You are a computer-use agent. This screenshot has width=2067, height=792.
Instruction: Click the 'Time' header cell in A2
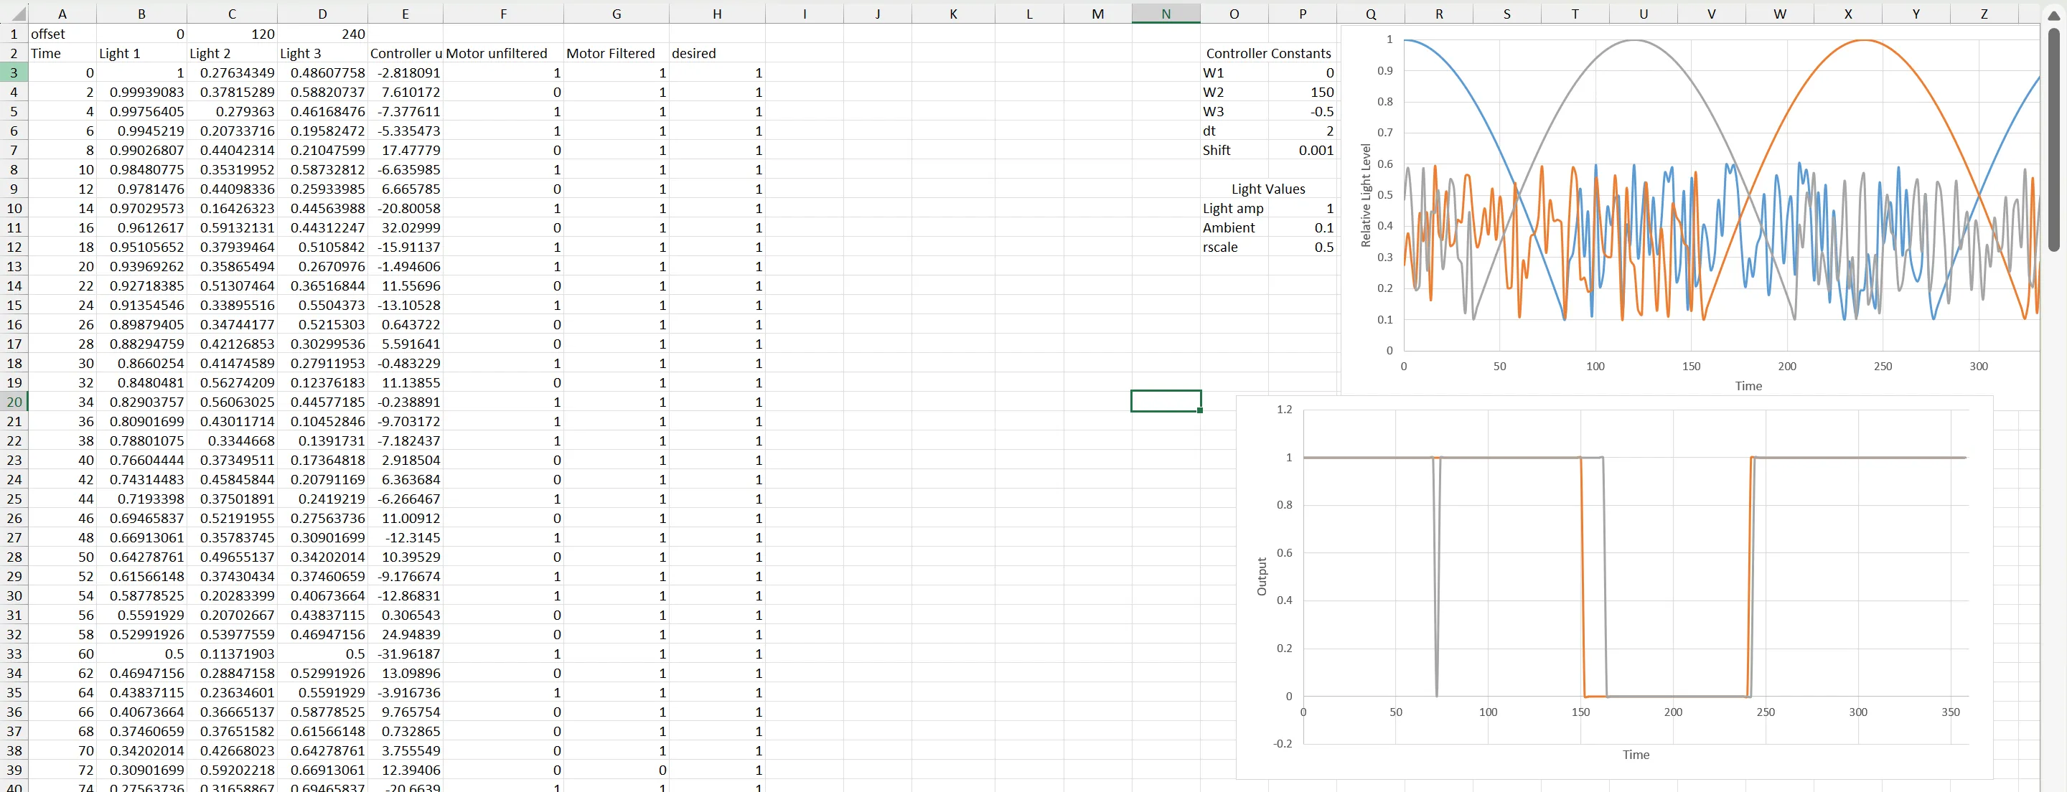(62, 53)
